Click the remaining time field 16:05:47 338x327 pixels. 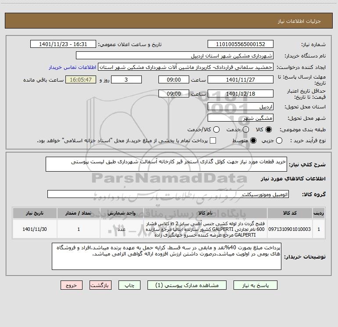click(x=81, y=79)
